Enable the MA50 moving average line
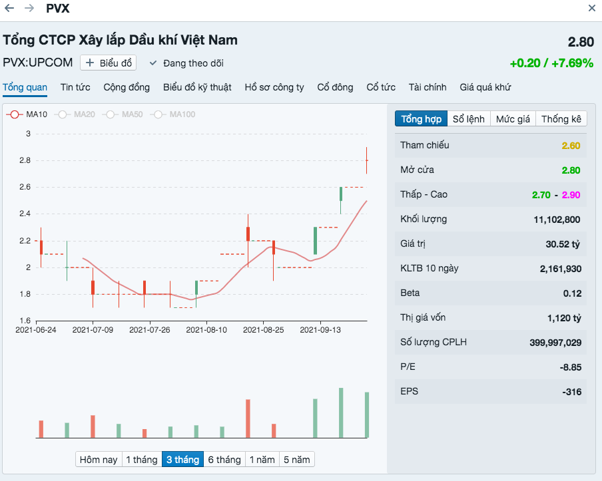602x481 pixels. [x=123, y=114]
